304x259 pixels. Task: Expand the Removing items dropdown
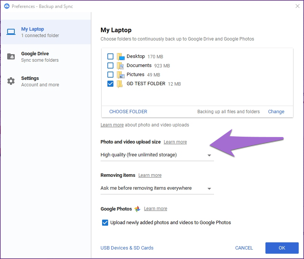pos(157,188)
